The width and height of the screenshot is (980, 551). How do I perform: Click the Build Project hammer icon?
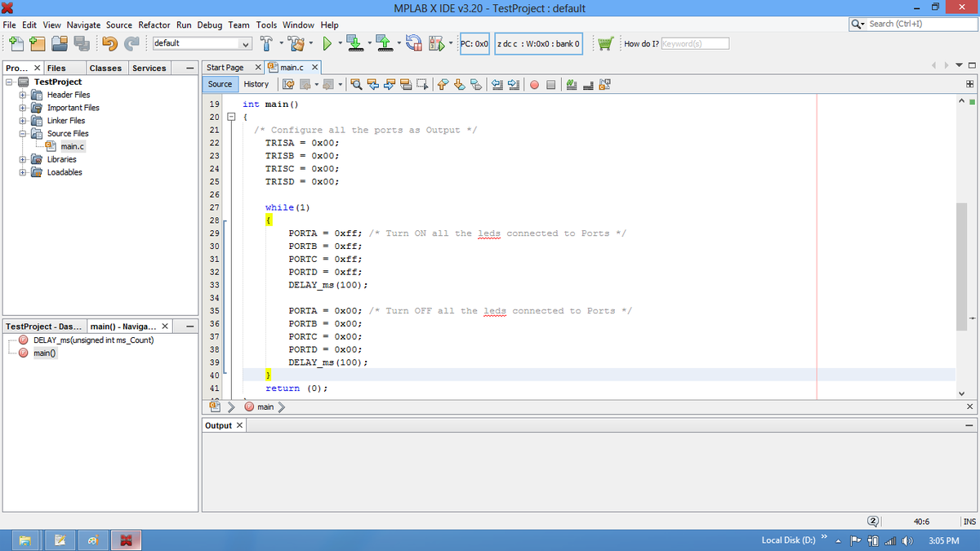tap(265, 43)
